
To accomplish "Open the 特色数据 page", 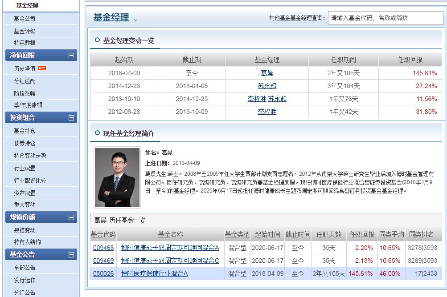I will (25, 44).
